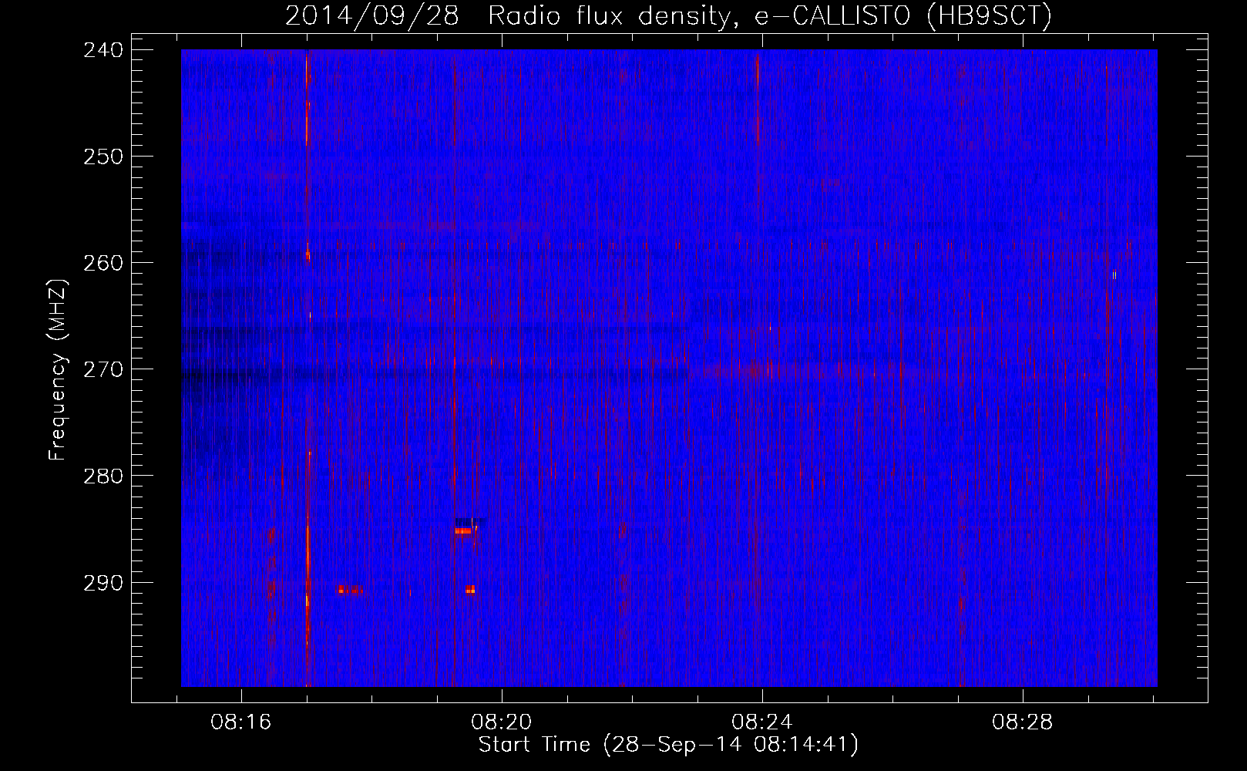Click the red horizontal burst near 285 MHz
This screenshot has height=771, width=1247.
[x=463, y=530]
